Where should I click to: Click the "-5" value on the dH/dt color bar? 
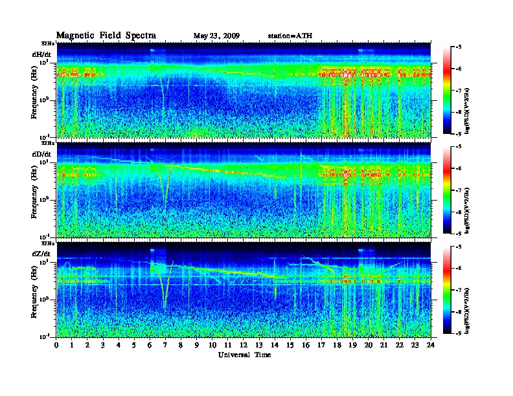(459, 47)
